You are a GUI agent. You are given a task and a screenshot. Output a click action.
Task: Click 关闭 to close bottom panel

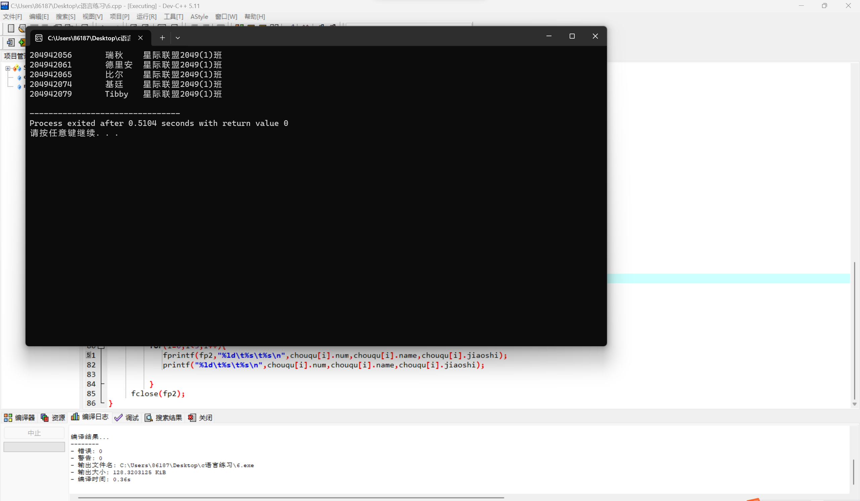pos(200,417)
